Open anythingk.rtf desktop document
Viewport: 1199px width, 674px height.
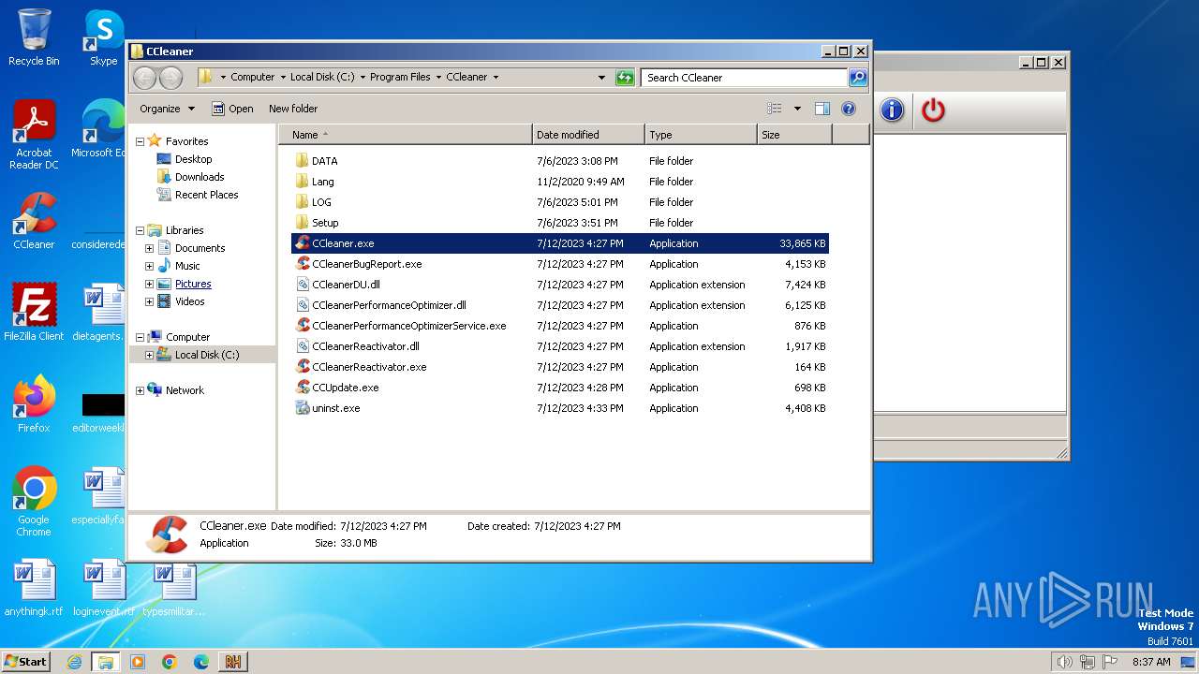(x=34, y=588)
